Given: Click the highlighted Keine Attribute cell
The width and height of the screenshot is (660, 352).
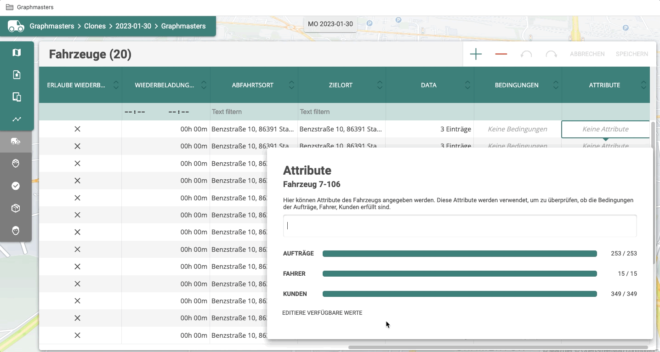Looking at the screenshot, I should tap(605, 129).
